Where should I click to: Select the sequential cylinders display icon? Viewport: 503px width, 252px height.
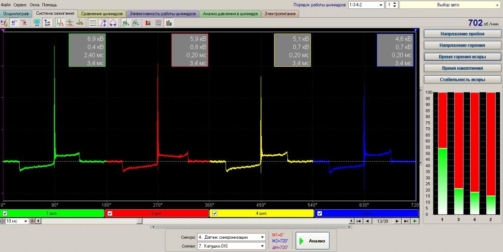[59, 23]
